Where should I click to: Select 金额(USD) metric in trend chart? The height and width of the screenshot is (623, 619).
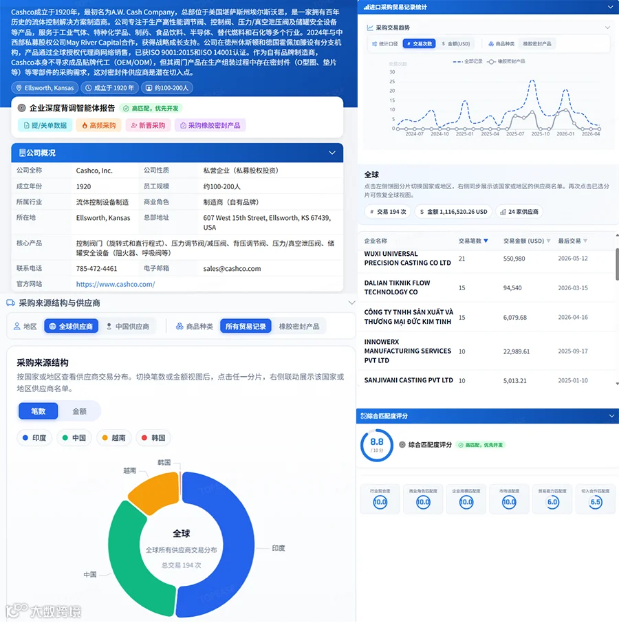456,44
